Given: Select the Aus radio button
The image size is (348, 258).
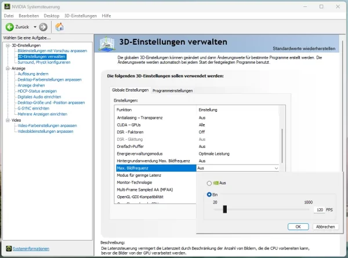Looking at the screenshot, I should click(x=209, y=183).
